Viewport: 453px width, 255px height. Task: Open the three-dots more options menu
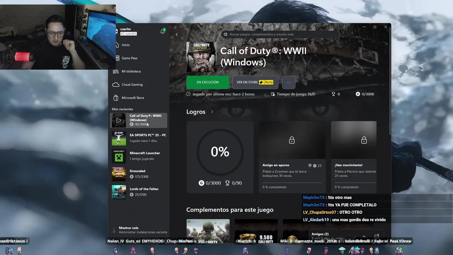289,82
